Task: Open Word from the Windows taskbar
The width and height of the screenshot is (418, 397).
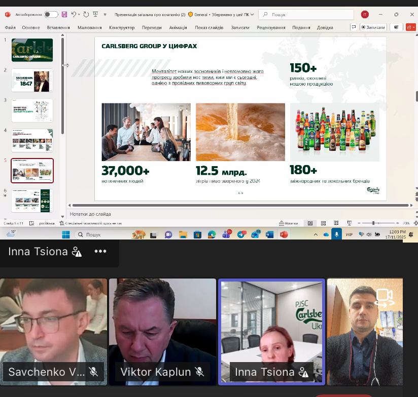Action: pos(269,234)
